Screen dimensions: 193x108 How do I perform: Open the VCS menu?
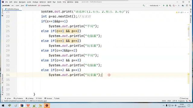(x=64, y=2)
